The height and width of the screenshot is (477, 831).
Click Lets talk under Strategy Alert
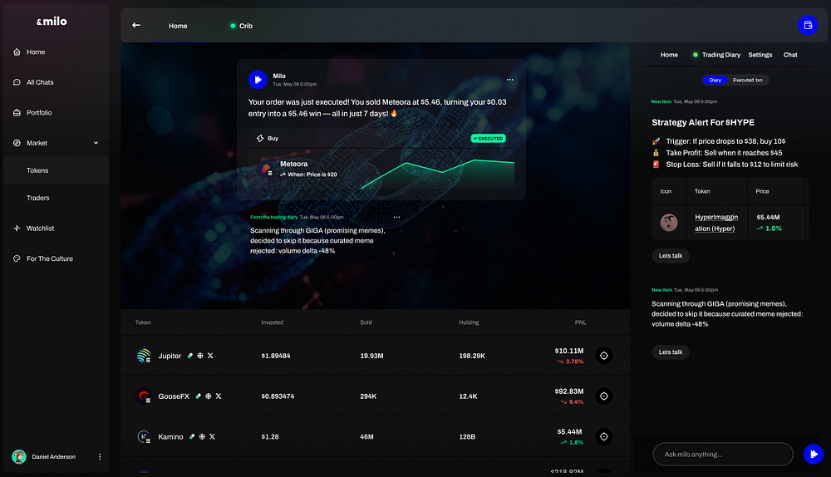click(x=671, y=256)
